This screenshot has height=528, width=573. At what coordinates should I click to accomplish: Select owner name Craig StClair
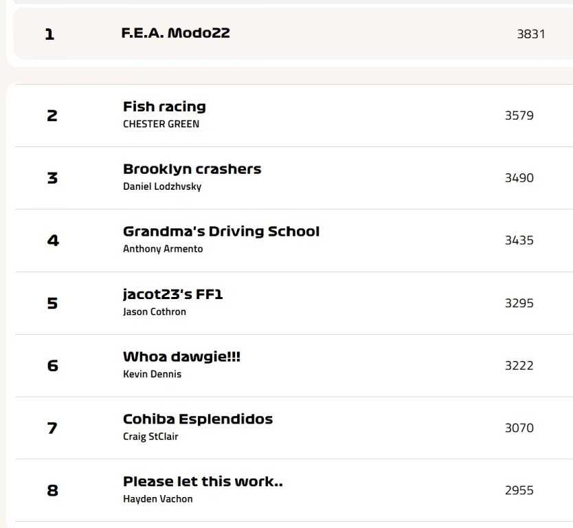[x=150, y=437]
